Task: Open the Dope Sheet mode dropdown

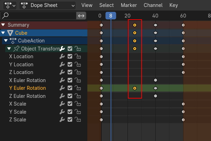Action: pos(48,6)
